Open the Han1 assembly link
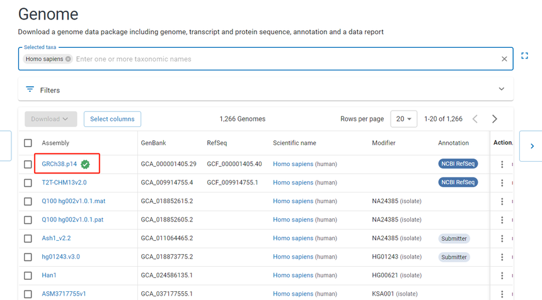This screenshot has height=300, width=542. [x=49, y=275]
